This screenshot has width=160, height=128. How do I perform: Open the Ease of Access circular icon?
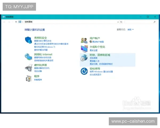[x=84, y=71]
